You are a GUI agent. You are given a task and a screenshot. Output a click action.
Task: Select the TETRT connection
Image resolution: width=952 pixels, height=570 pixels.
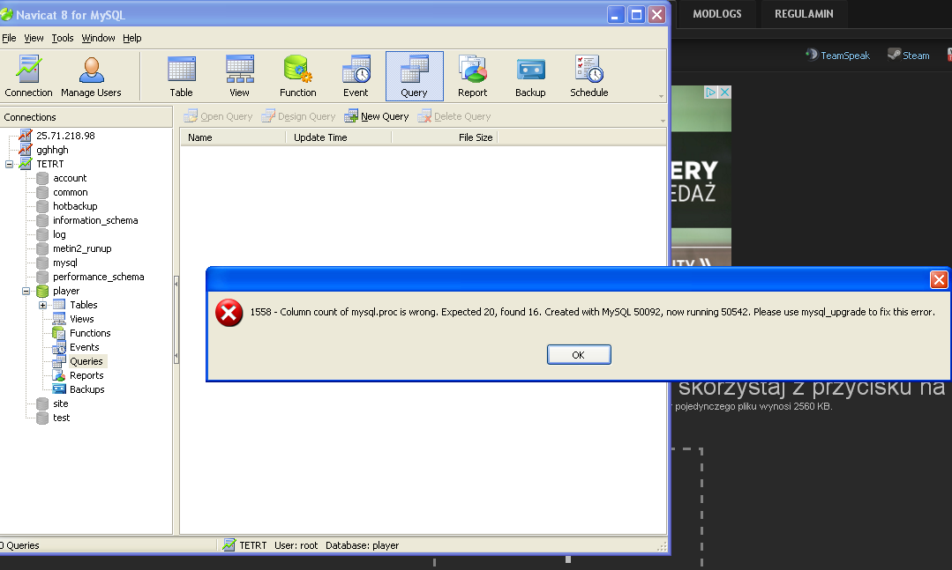click(49, 164)
